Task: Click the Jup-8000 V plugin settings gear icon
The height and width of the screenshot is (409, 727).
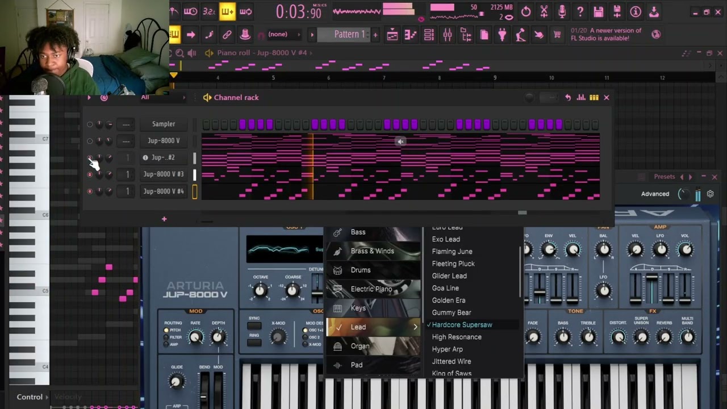Action: click(710, 194)
